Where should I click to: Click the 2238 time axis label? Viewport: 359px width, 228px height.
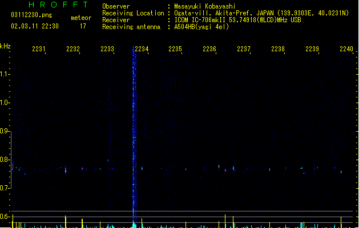pyautogui.click(x=278, y=49)
